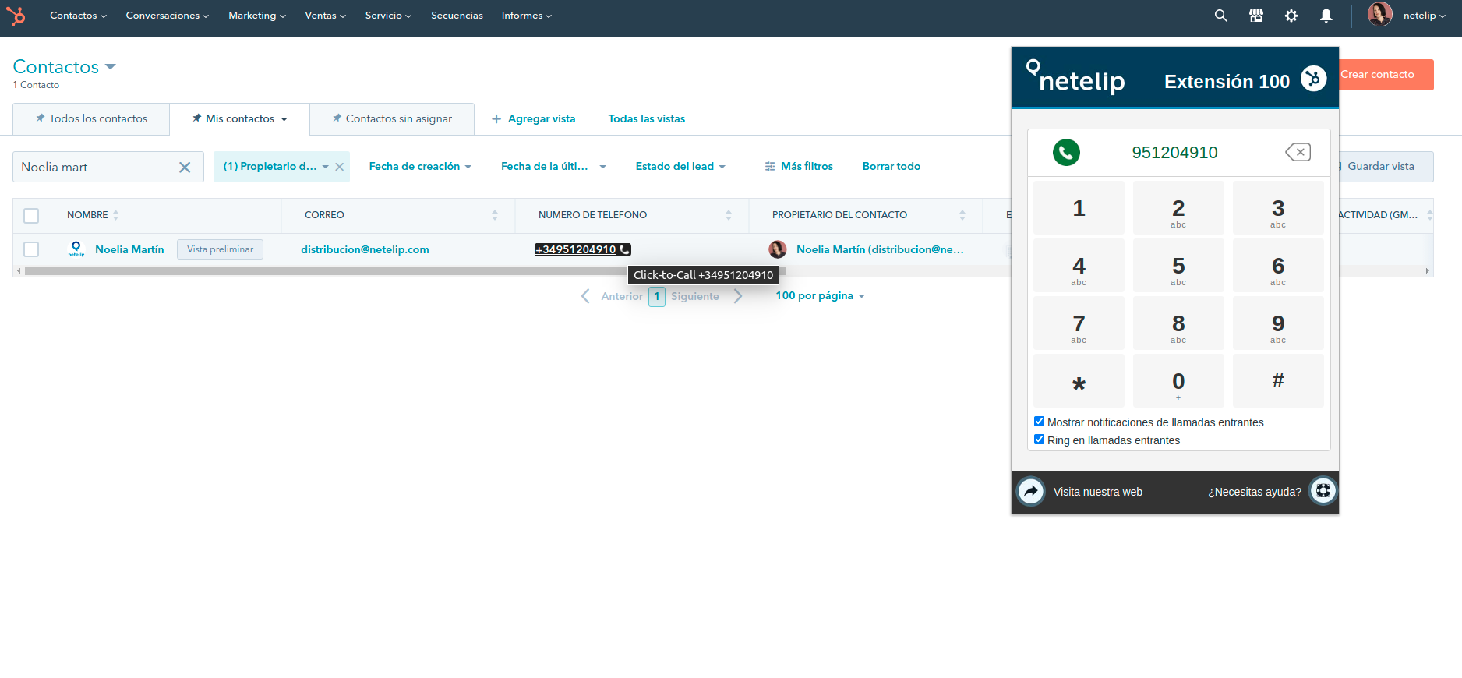Open the Informes menu
Screen dimensions: 1462x678
(526, 16)
